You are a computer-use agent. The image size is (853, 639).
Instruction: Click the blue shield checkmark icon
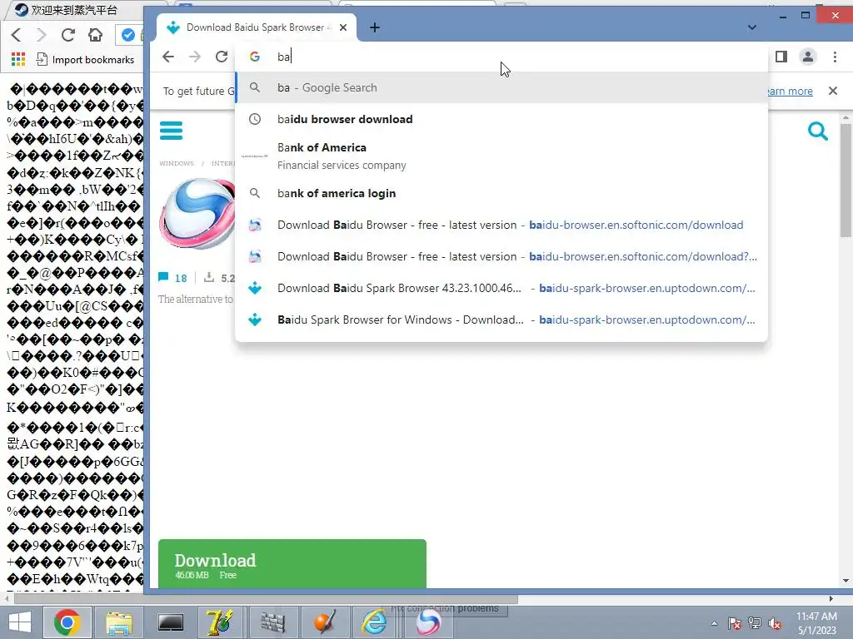(127, 35)
